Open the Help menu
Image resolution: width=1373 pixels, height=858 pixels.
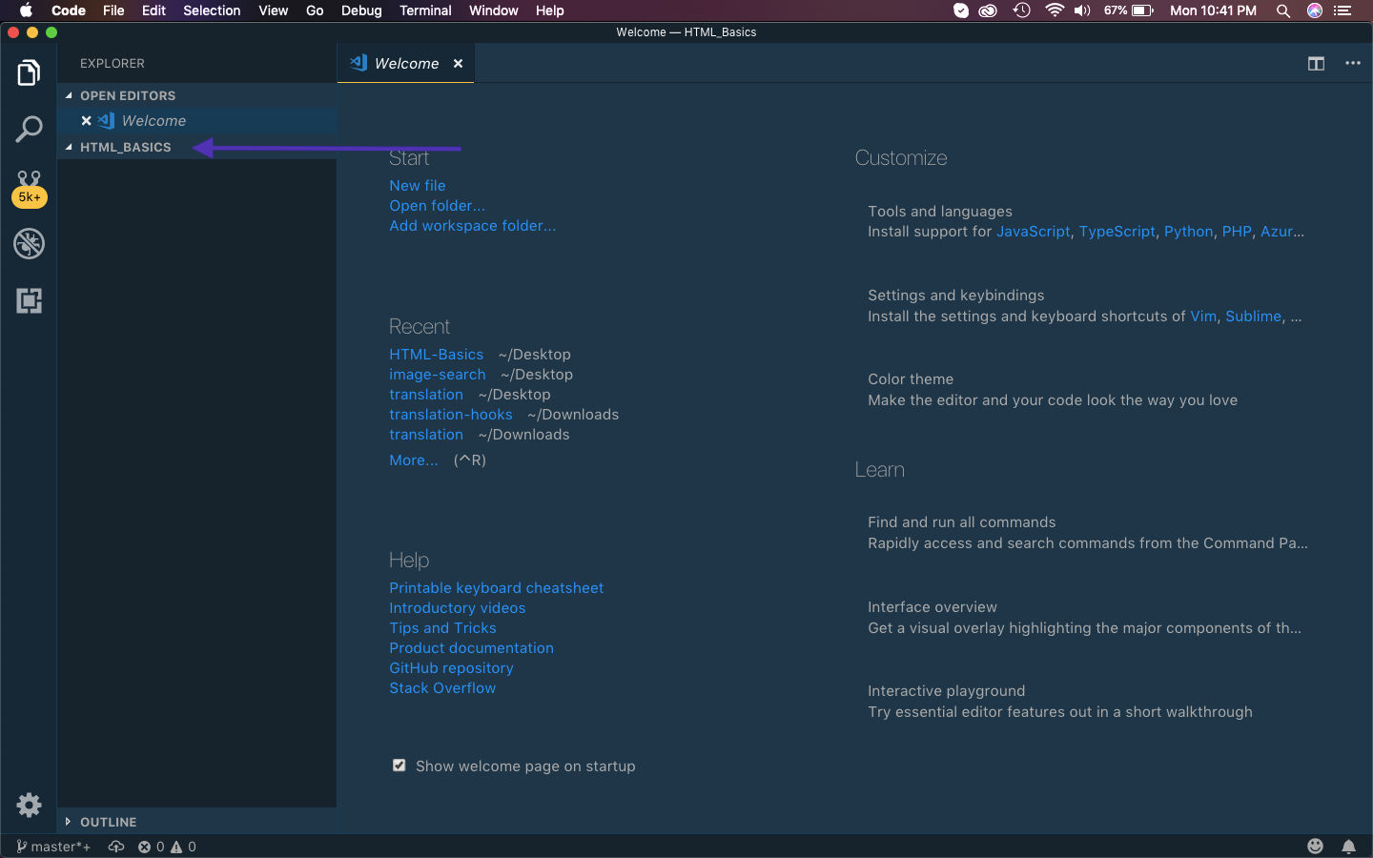pos(549,10)
